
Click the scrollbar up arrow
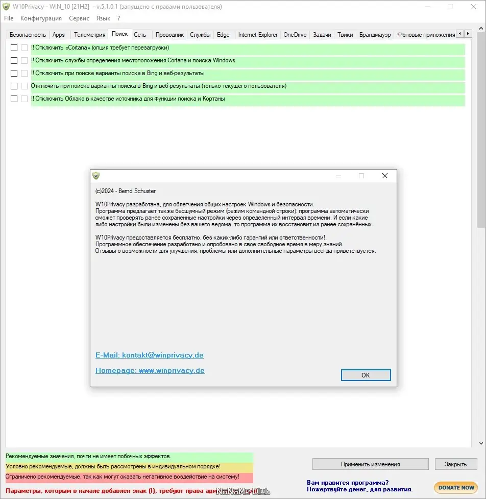[x=481, y=28]
